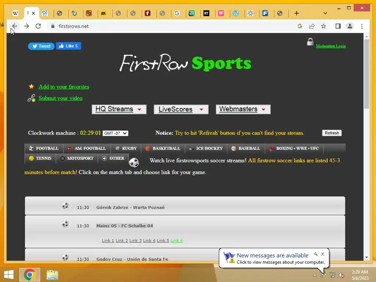Image resolution: width=376 pixels, height=282 pixels.
Task: Expand the Górnik Zabrze - Warta Poznań match
Action: tap(185, 206)
